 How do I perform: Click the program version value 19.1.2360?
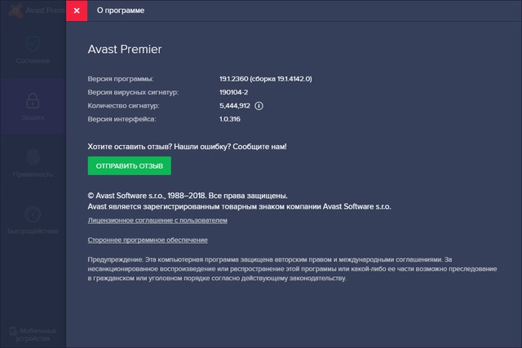266,78
